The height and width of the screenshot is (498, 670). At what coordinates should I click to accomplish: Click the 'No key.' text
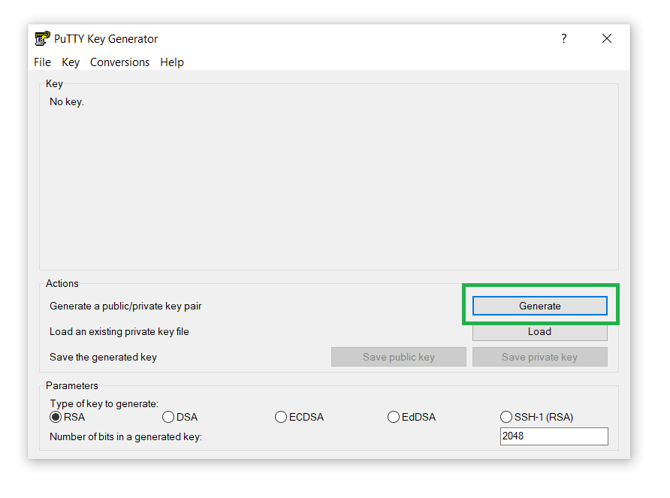coord(67,101)
